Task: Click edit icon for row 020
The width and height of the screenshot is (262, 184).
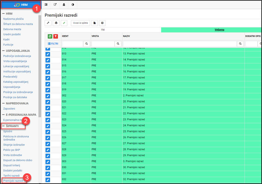Action: [48, 102]
